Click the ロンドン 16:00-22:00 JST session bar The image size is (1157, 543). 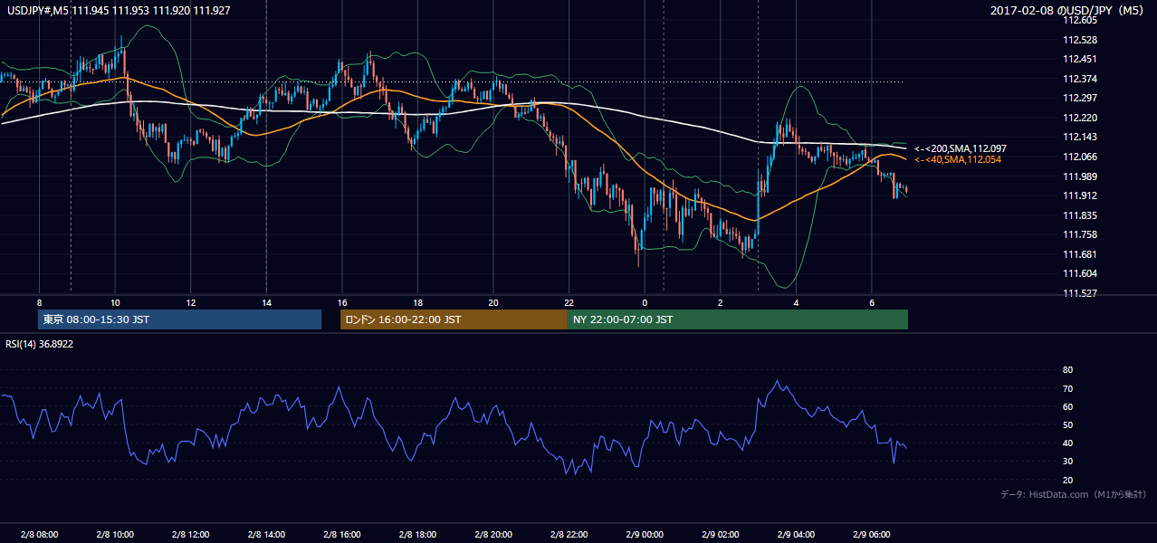pyautogui.click(x=454, y=319)
